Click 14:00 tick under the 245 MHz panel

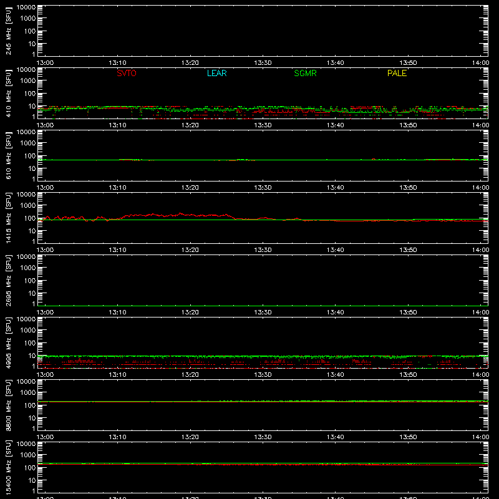[x=480, y=63]
